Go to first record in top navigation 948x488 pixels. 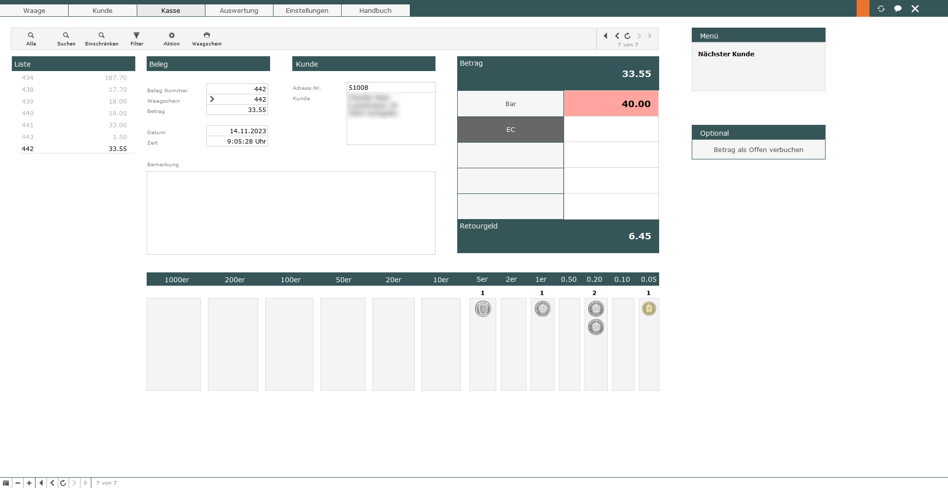(x=605, y=36)
